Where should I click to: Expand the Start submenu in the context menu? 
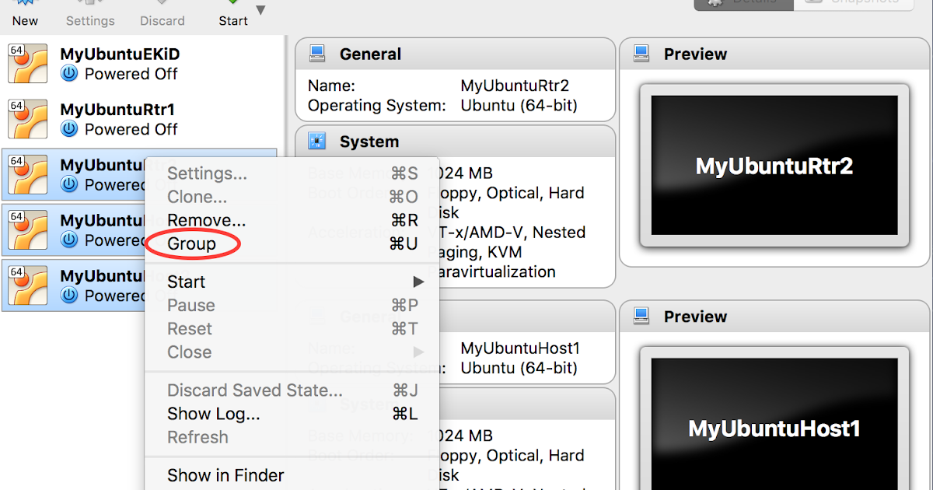[418, 282]
